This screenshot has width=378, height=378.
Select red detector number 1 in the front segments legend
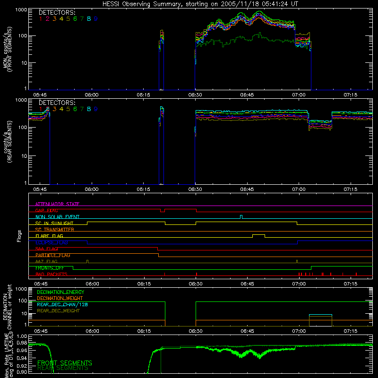tap(41, 19)
